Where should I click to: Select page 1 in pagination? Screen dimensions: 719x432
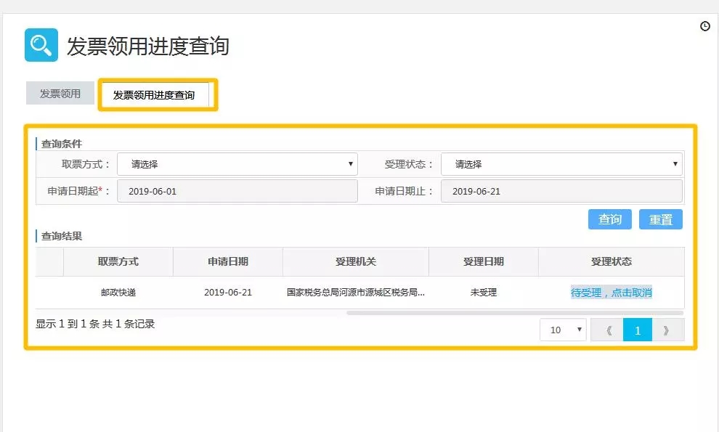[638, 330]
